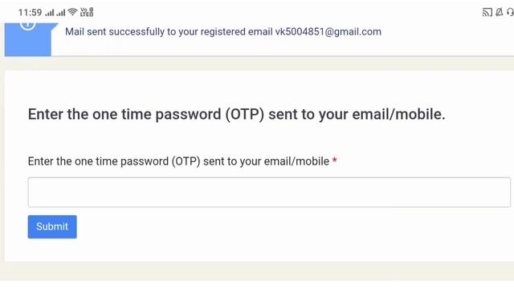Tap the info icon in blue banner
Image resolution: width=514 pixels, height=289 pixels.
(27, 26)
